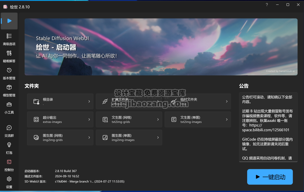The height and width of the screenshot is (192, 304).
Task: Click the 文生图 (网格) grid icon
Action: click(105, 119)
